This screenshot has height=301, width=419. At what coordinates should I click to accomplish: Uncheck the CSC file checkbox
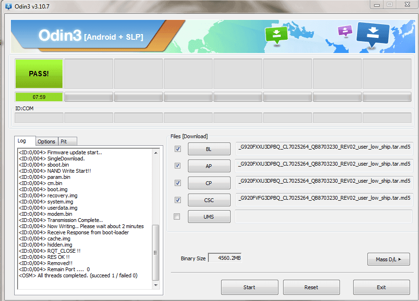tap(178, 200)
